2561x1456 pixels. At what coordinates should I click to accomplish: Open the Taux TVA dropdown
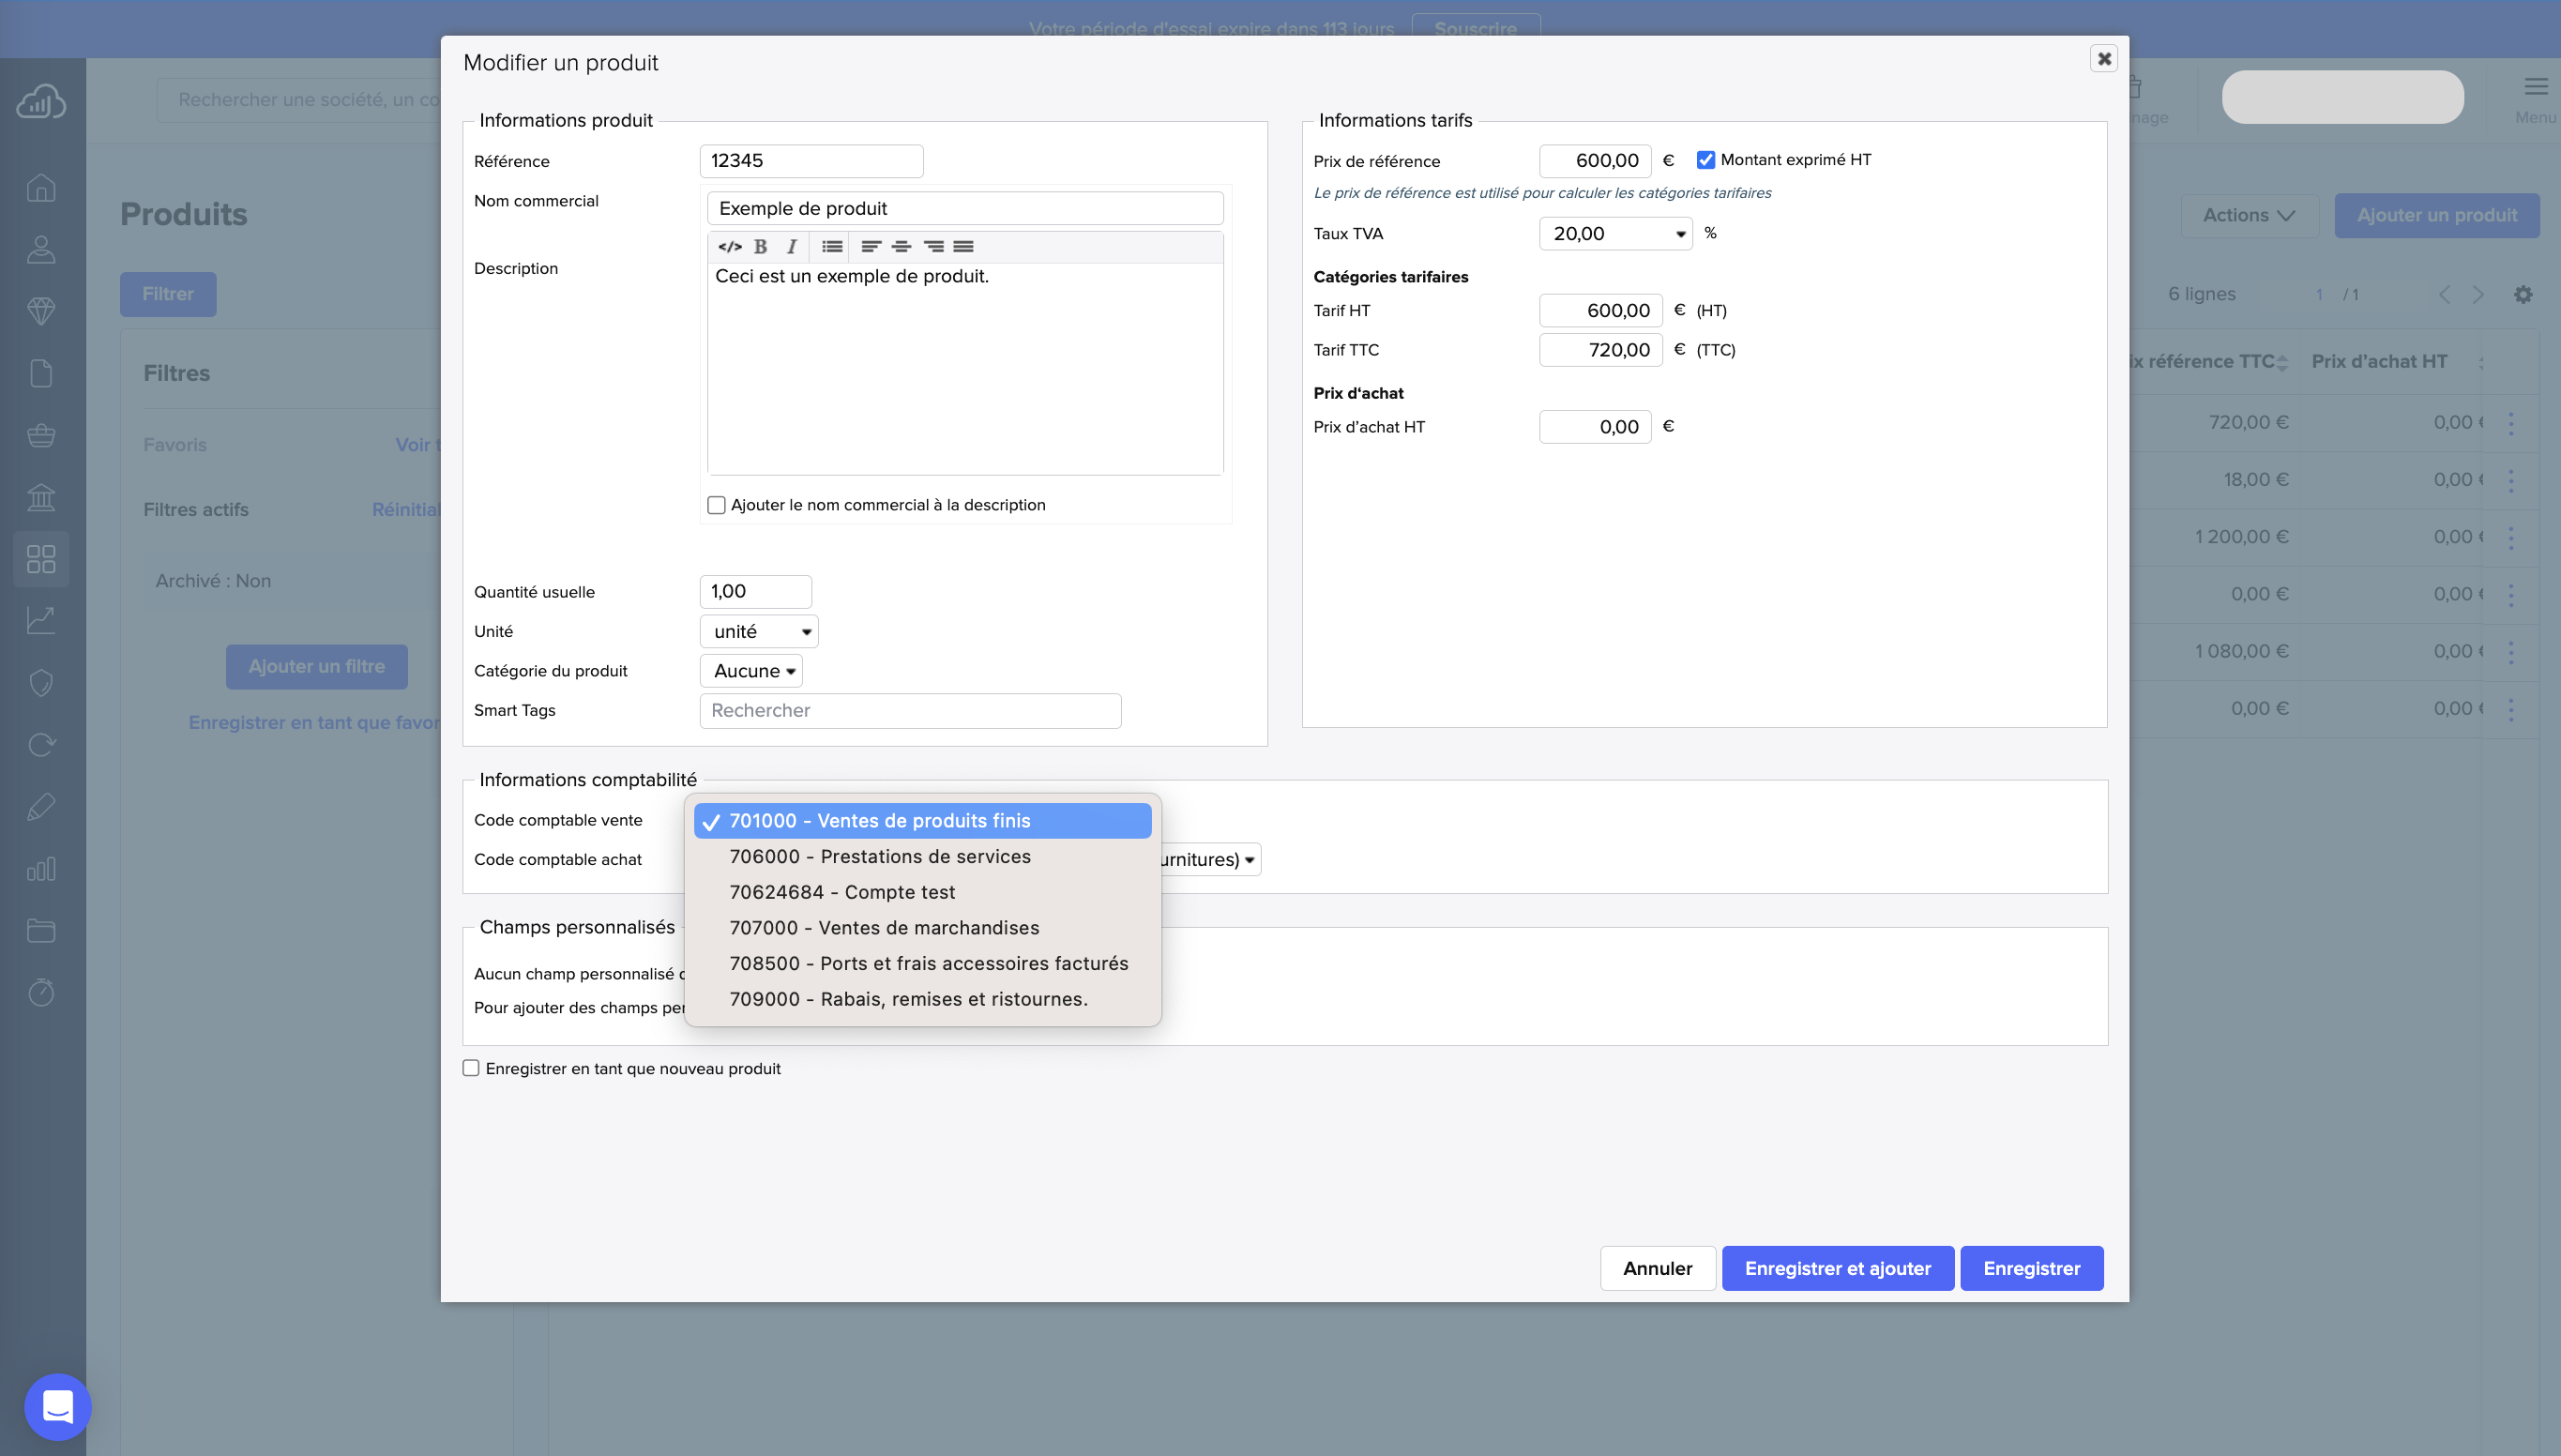(1615, 234)
